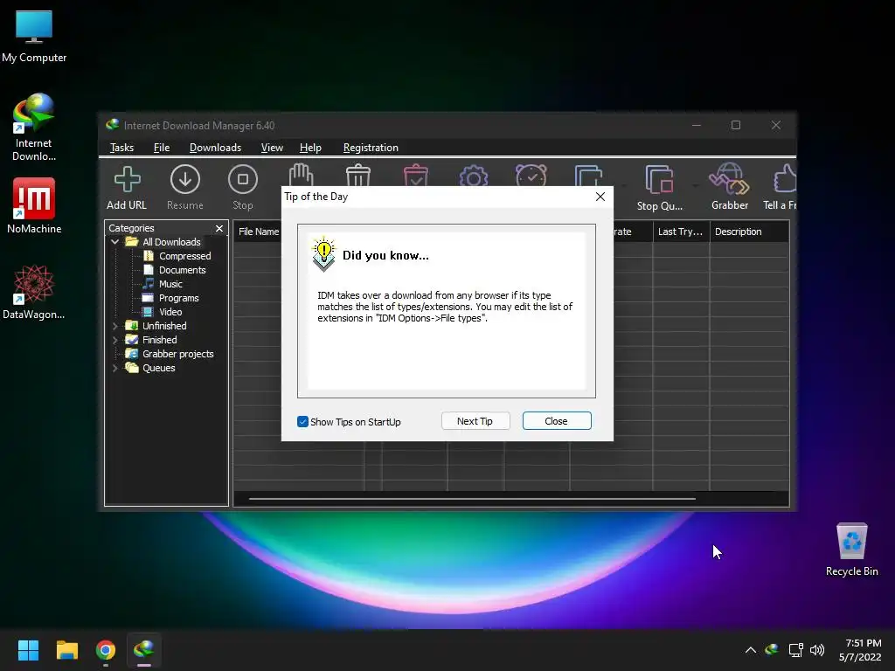Open Google Chrome from the taskbar
Image resolution: width=895 pixels, height=671 pixels.
point(106,650)
